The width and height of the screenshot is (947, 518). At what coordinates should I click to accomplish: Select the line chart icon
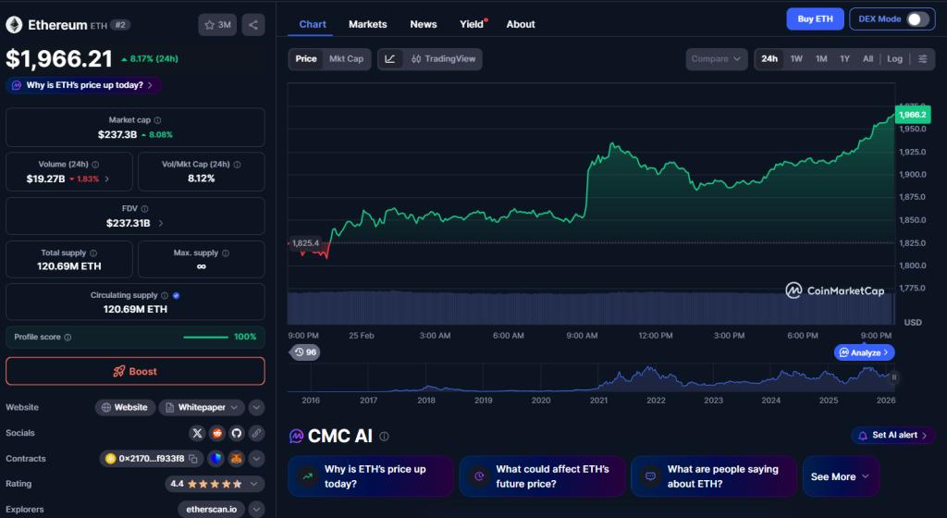tap(390, 59)
